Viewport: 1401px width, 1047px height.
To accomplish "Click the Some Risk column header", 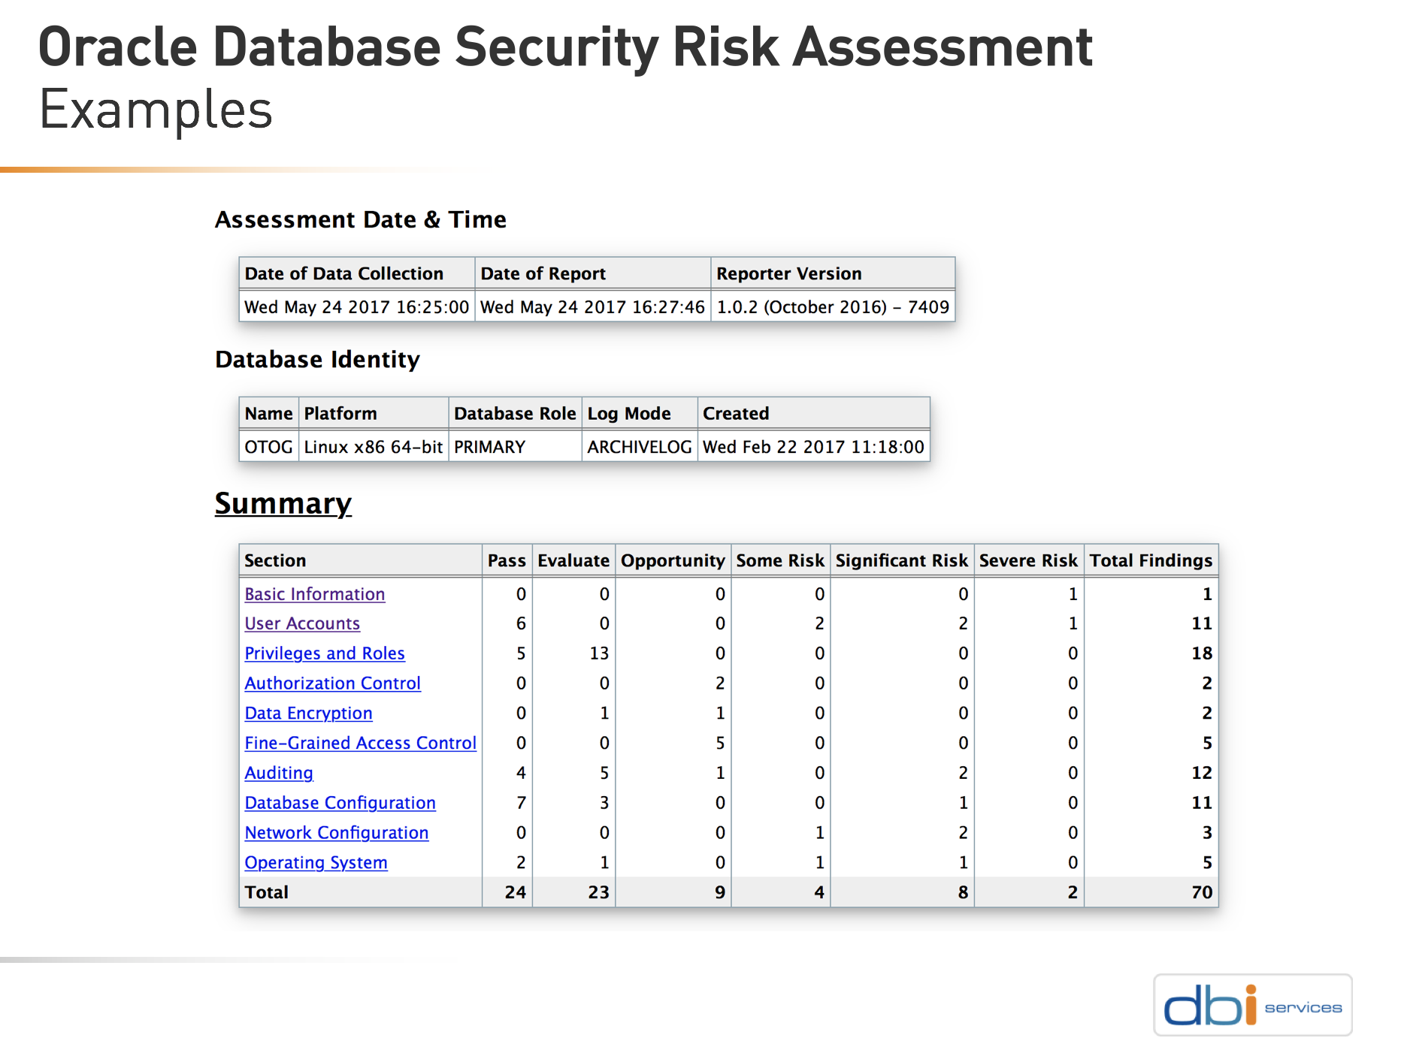I will pos(780,560).
